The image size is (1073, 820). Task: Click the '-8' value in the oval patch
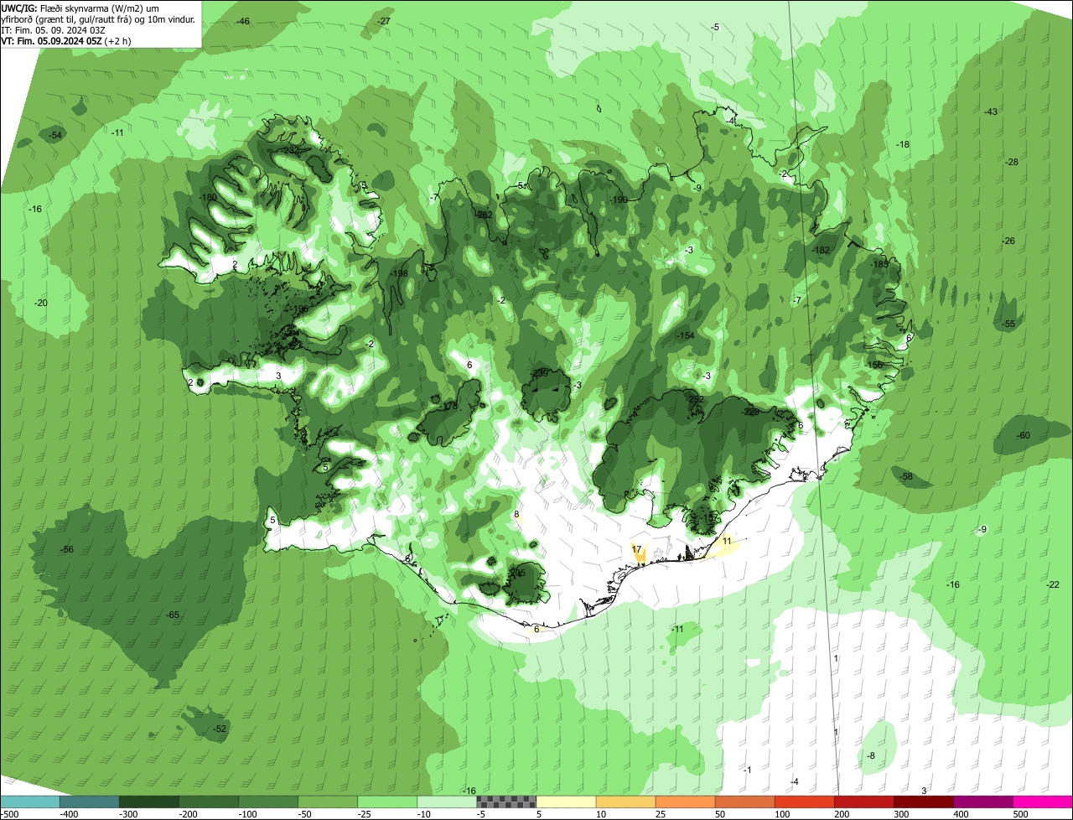(x=871, y=755)
